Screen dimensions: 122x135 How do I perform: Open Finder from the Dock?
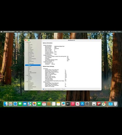(x=6, y=104)
